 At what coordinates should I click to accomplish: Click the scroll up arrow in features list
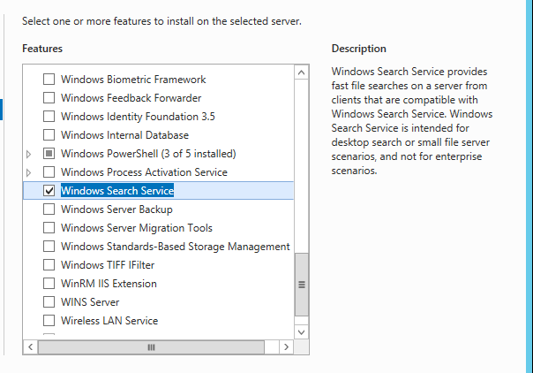click(301, 72)
